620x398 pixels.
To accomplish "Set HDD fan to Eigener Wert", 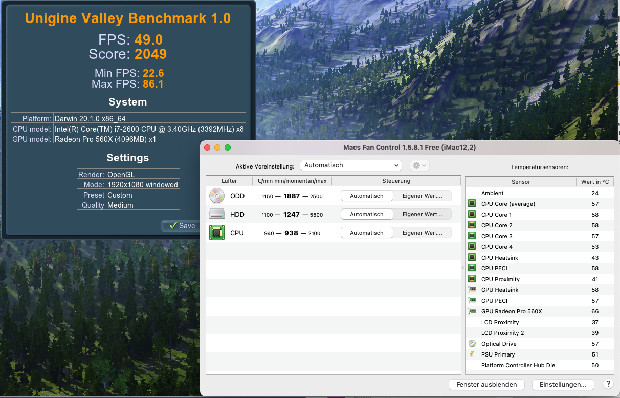I will 422,214.
